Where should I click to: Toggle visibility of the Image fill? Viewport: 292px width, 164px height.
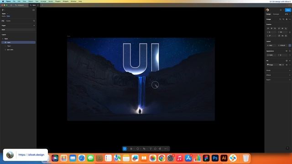pos(287,65)
